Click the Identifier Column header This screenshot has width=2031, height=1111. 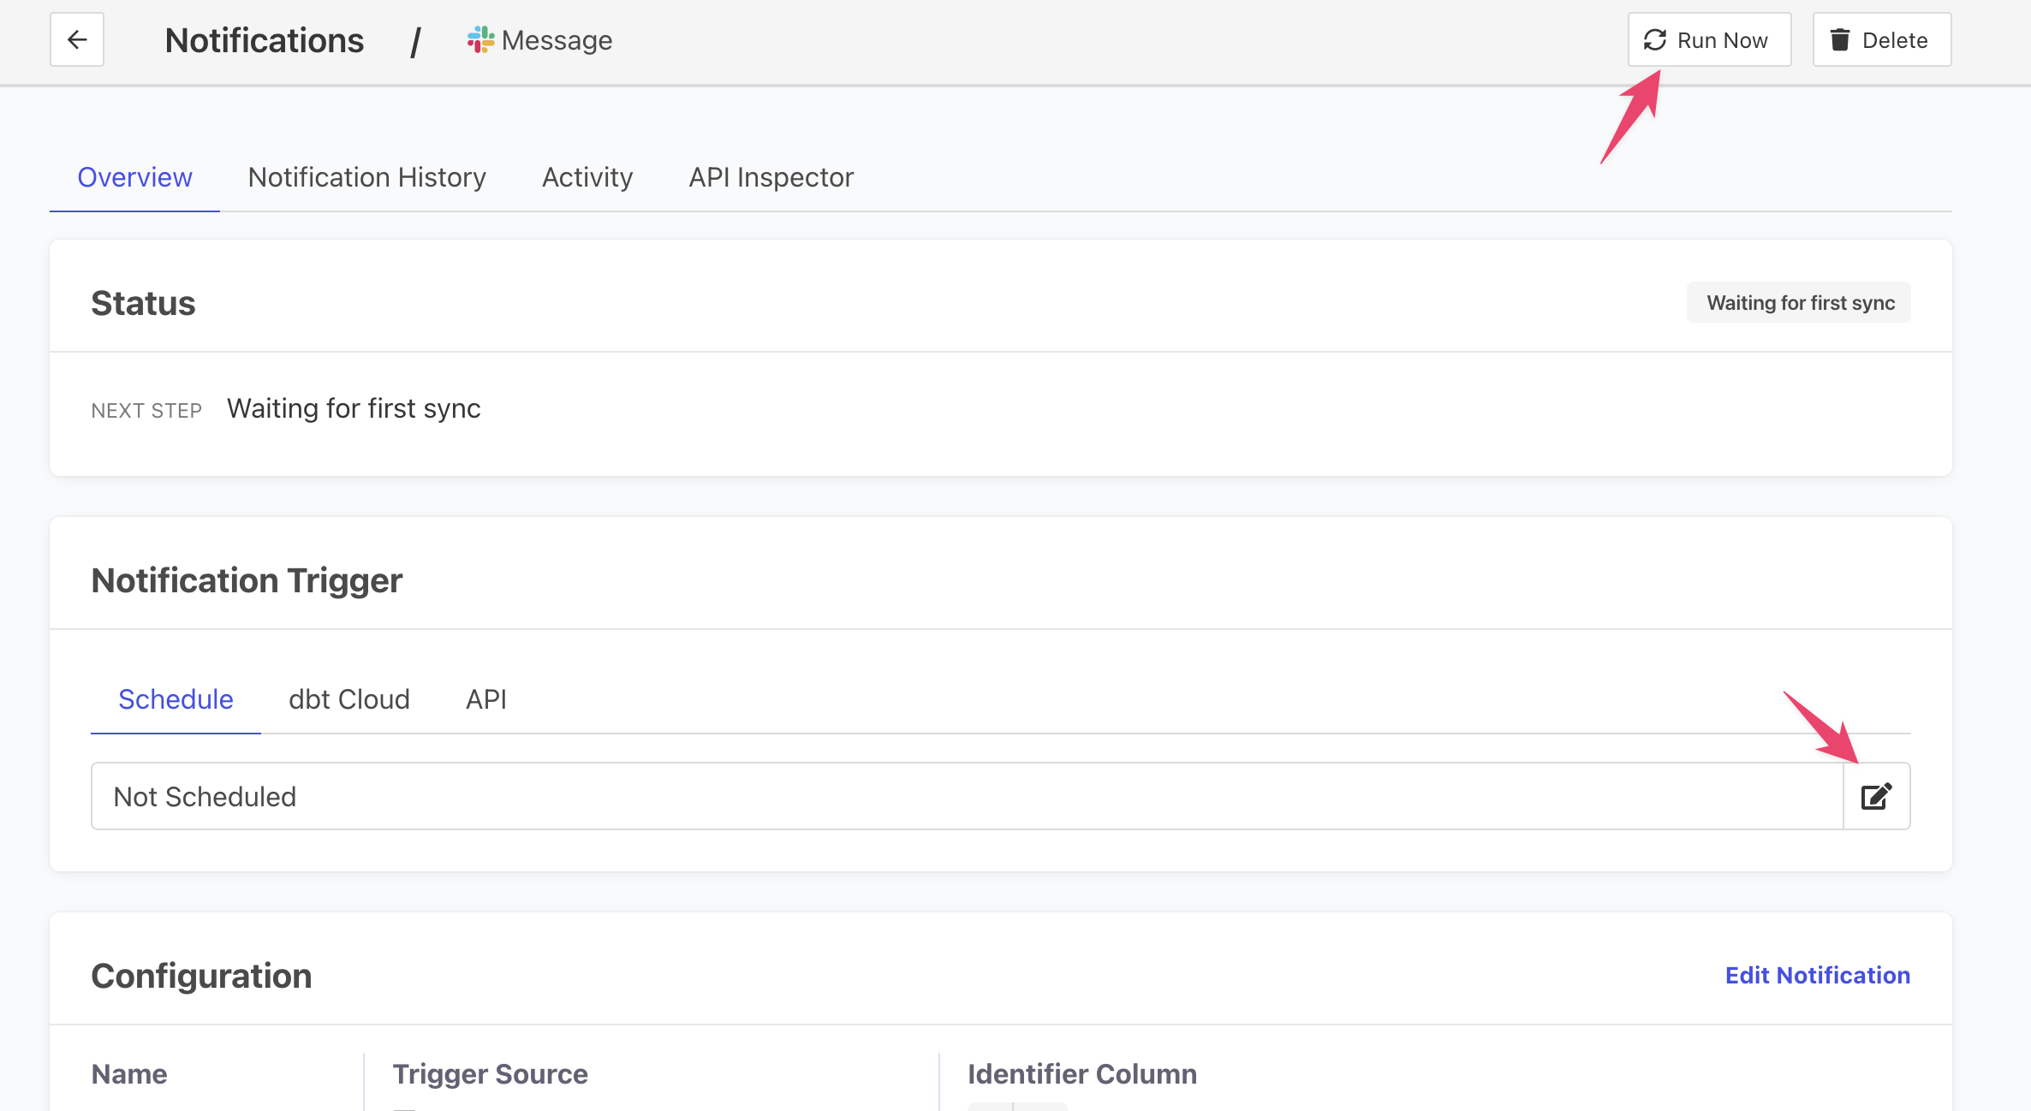(1081, 1074)
